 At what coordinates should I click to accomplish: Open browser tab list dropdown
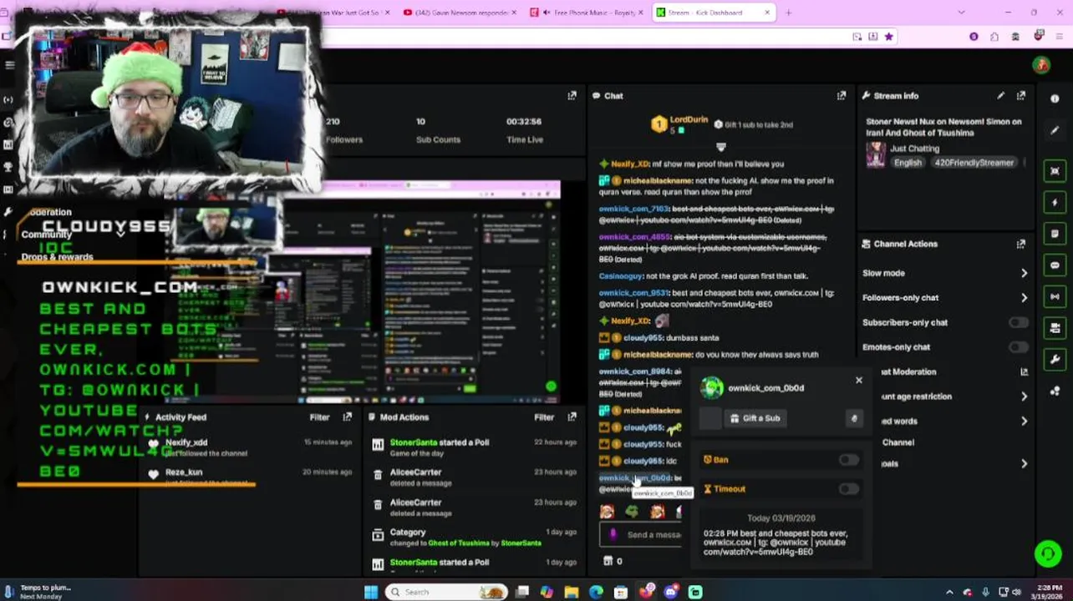[961, 13]
